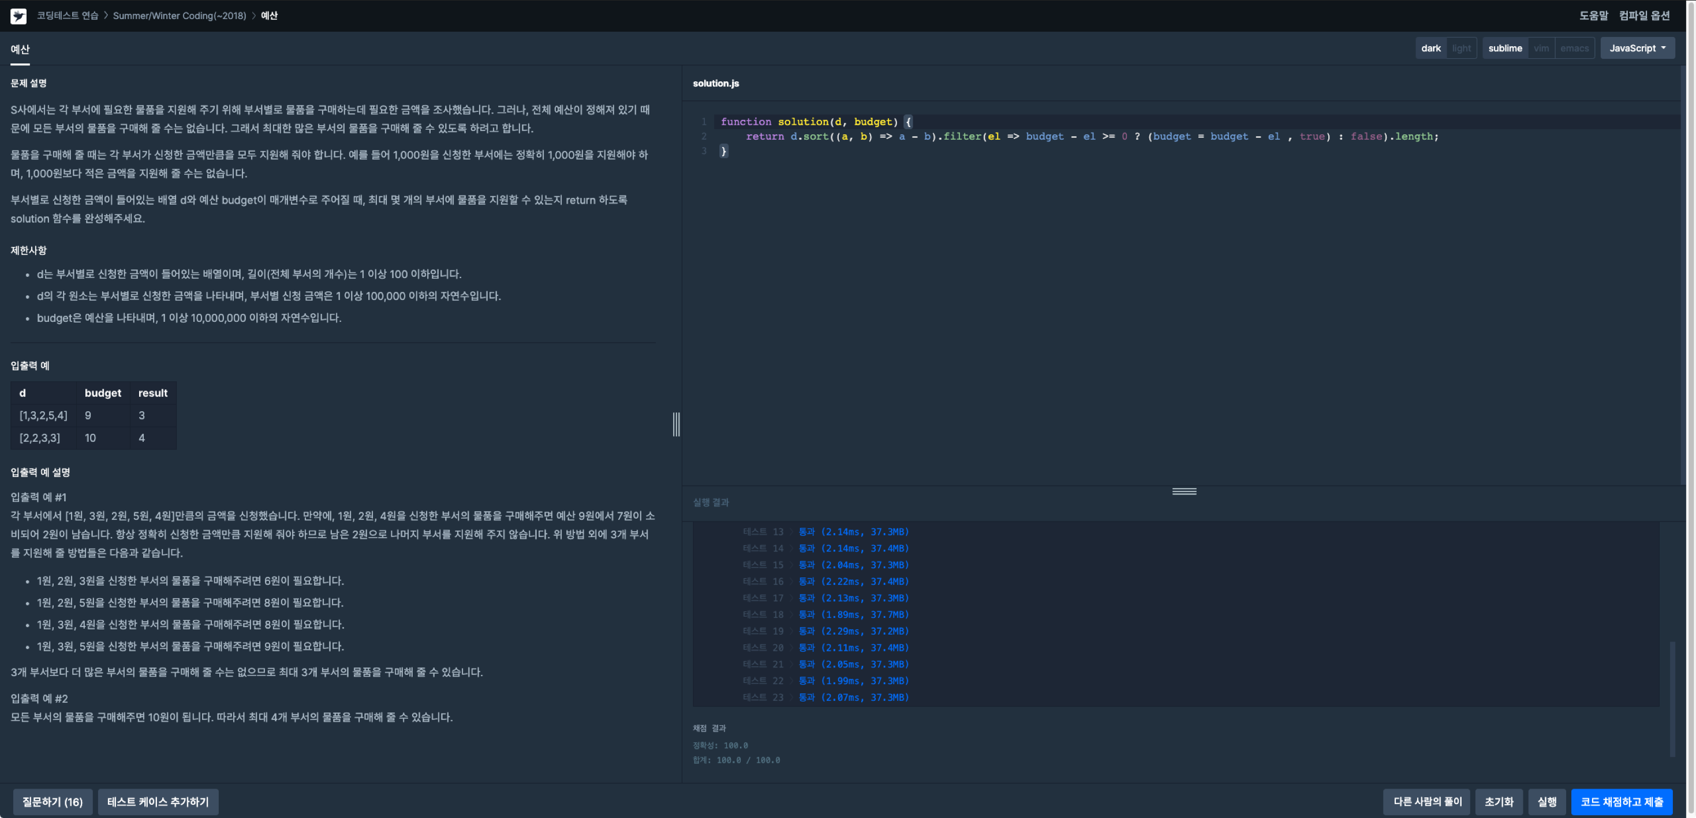
Task: Open 도움말 help menu
Action: [x=1593, y=15]
